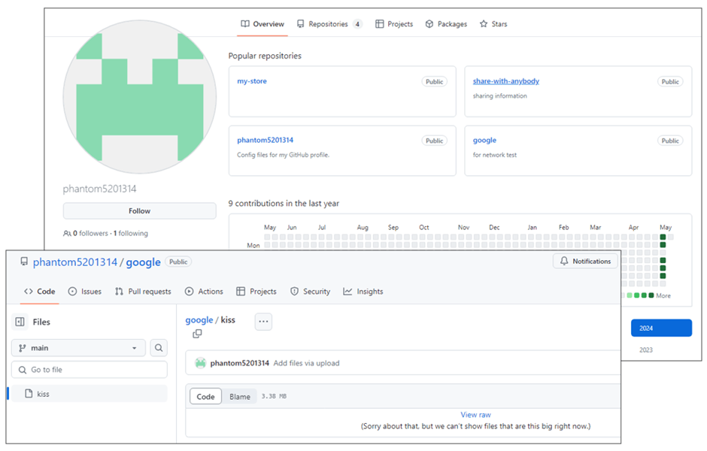707x451 pixels.
Task: Open the Packages tab
Action: point(446,24)
